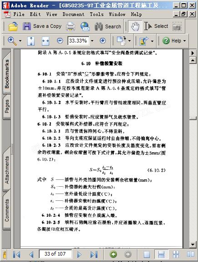Print the document with the printer icon
This screenshot has width=198, height=262.
[71, 26]
